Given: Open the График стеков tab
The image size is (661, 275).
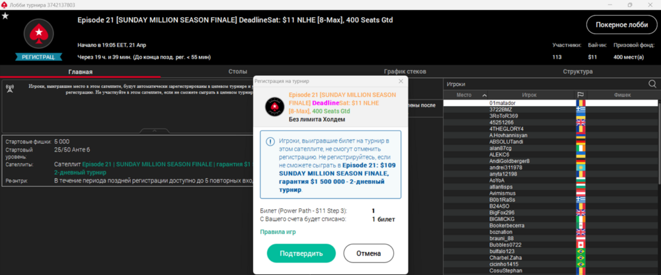Looking at the screenshot, I should [405, 71].
